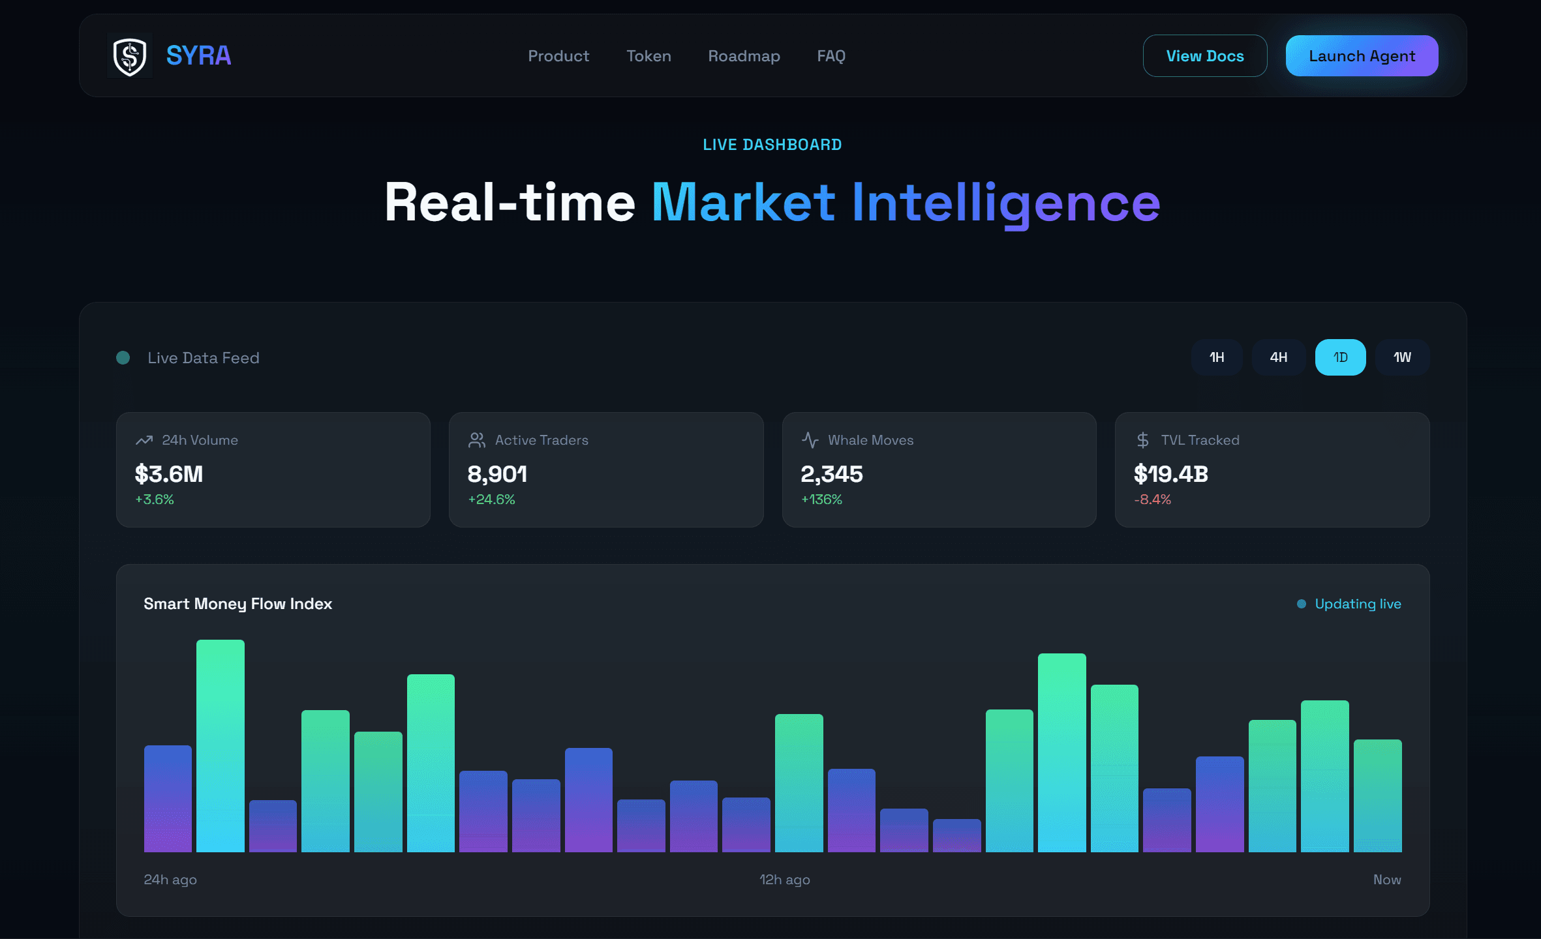Click the Updating live status dot
This screenshot has width=1541, height=939.
point(1301,604)
